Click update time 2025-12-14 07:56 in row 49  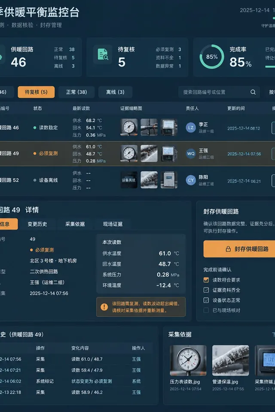[244, 154]
